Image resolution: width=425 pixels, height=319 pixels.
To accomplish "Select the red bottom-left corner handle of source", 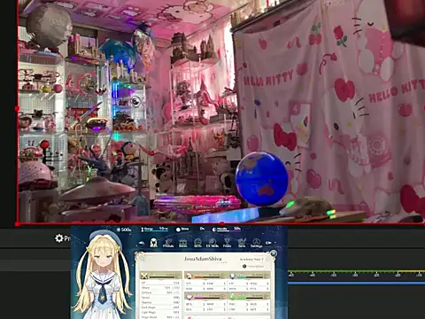I will [17, 224].
